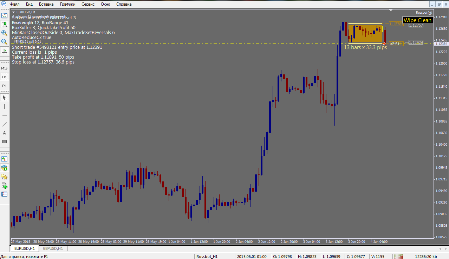449x259 pixels.
Task: Select the rectangle shape tool
Action: [4, 141]
